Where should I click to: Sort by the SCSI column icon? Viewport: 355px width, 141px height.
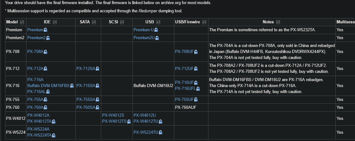[x=122, y=22]
